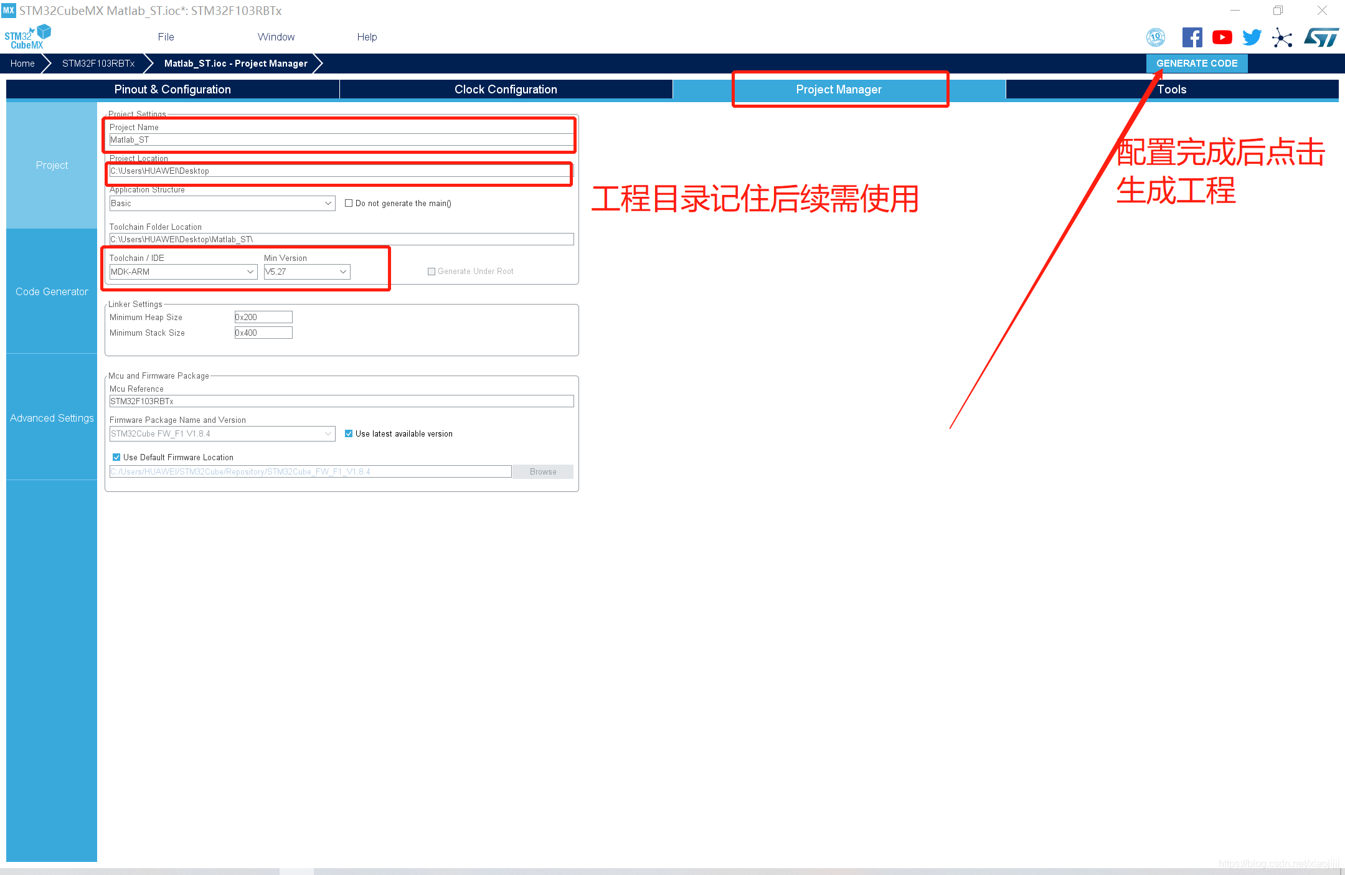The height and width of the screenshot is (875, 1345).
Task: Click the GENERATE CODE button
Action: click(1197, 63)
